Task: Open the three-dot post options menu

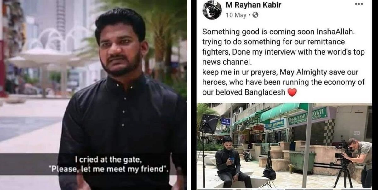Action: [359, 4]
